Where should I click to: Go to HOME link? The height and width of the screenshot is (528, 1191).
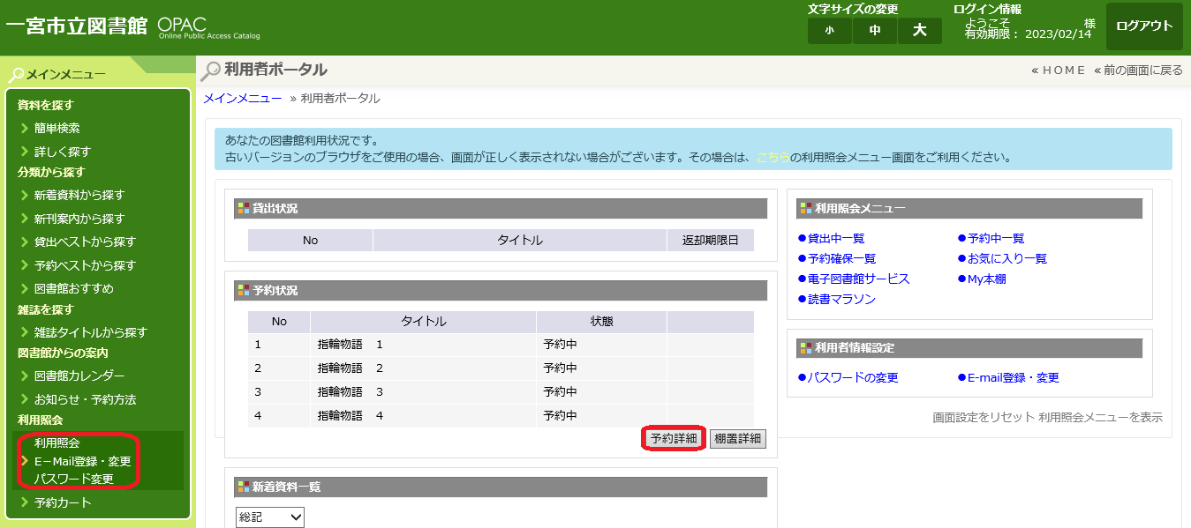click(x=1058, y=71)
